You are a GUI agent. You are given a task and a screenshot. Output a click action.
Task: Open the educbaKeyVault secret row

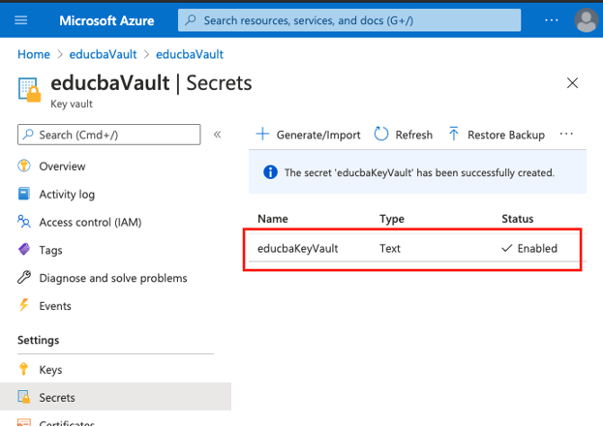coord(297,249)
